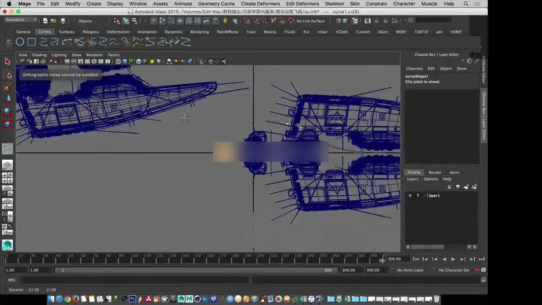
Task: Switch to the Polygons shelf tab
Action: (x=90, y=32)
